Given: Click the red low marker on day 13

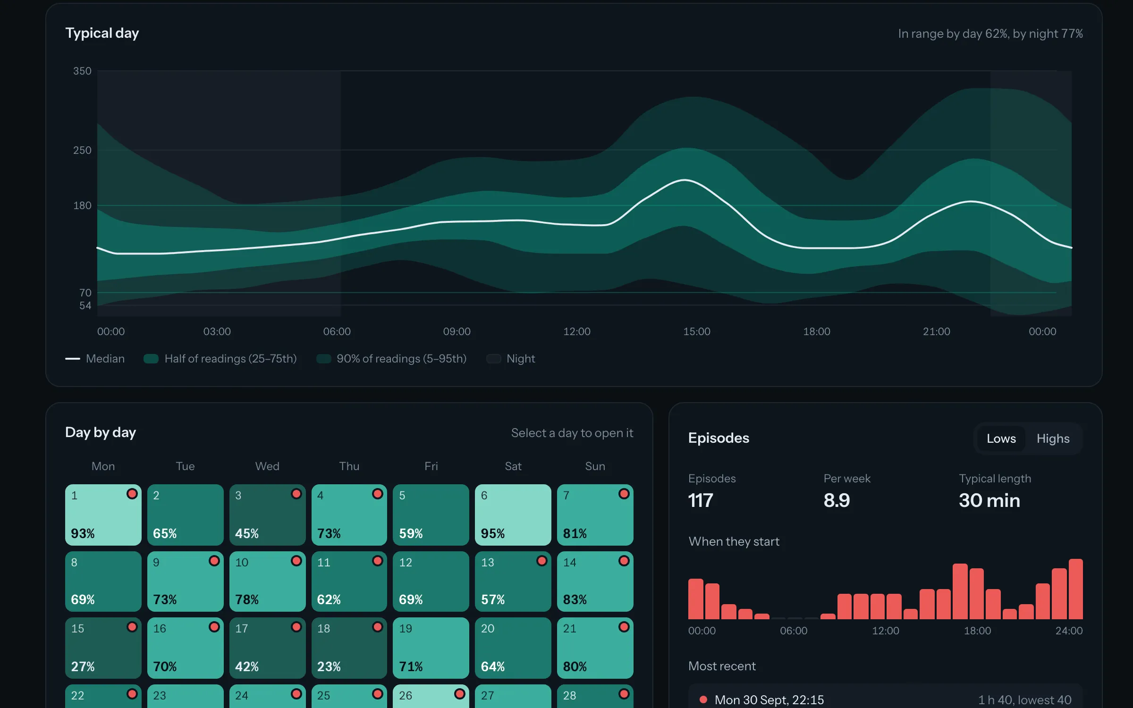Looking at the screenshot, I should [541, 561].
